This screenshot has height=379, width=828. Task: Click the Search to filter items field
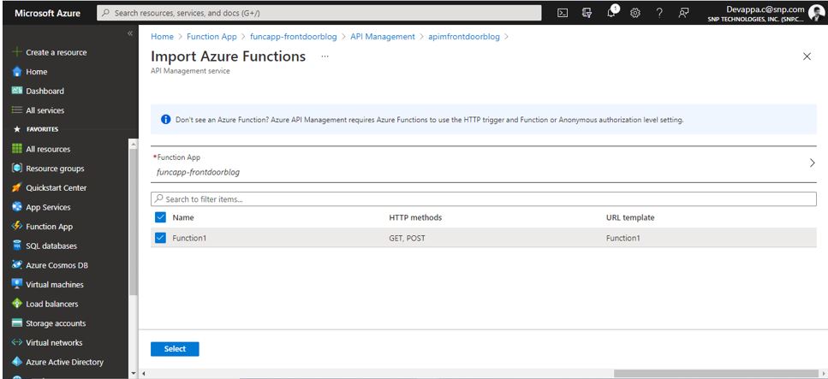pos(484,199)
